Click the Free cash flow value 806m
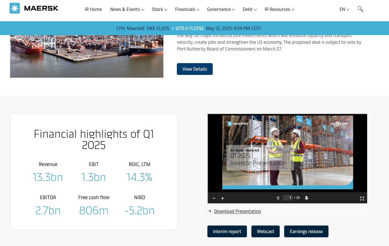Screen dimensions: 389x246 click(94, 210)
